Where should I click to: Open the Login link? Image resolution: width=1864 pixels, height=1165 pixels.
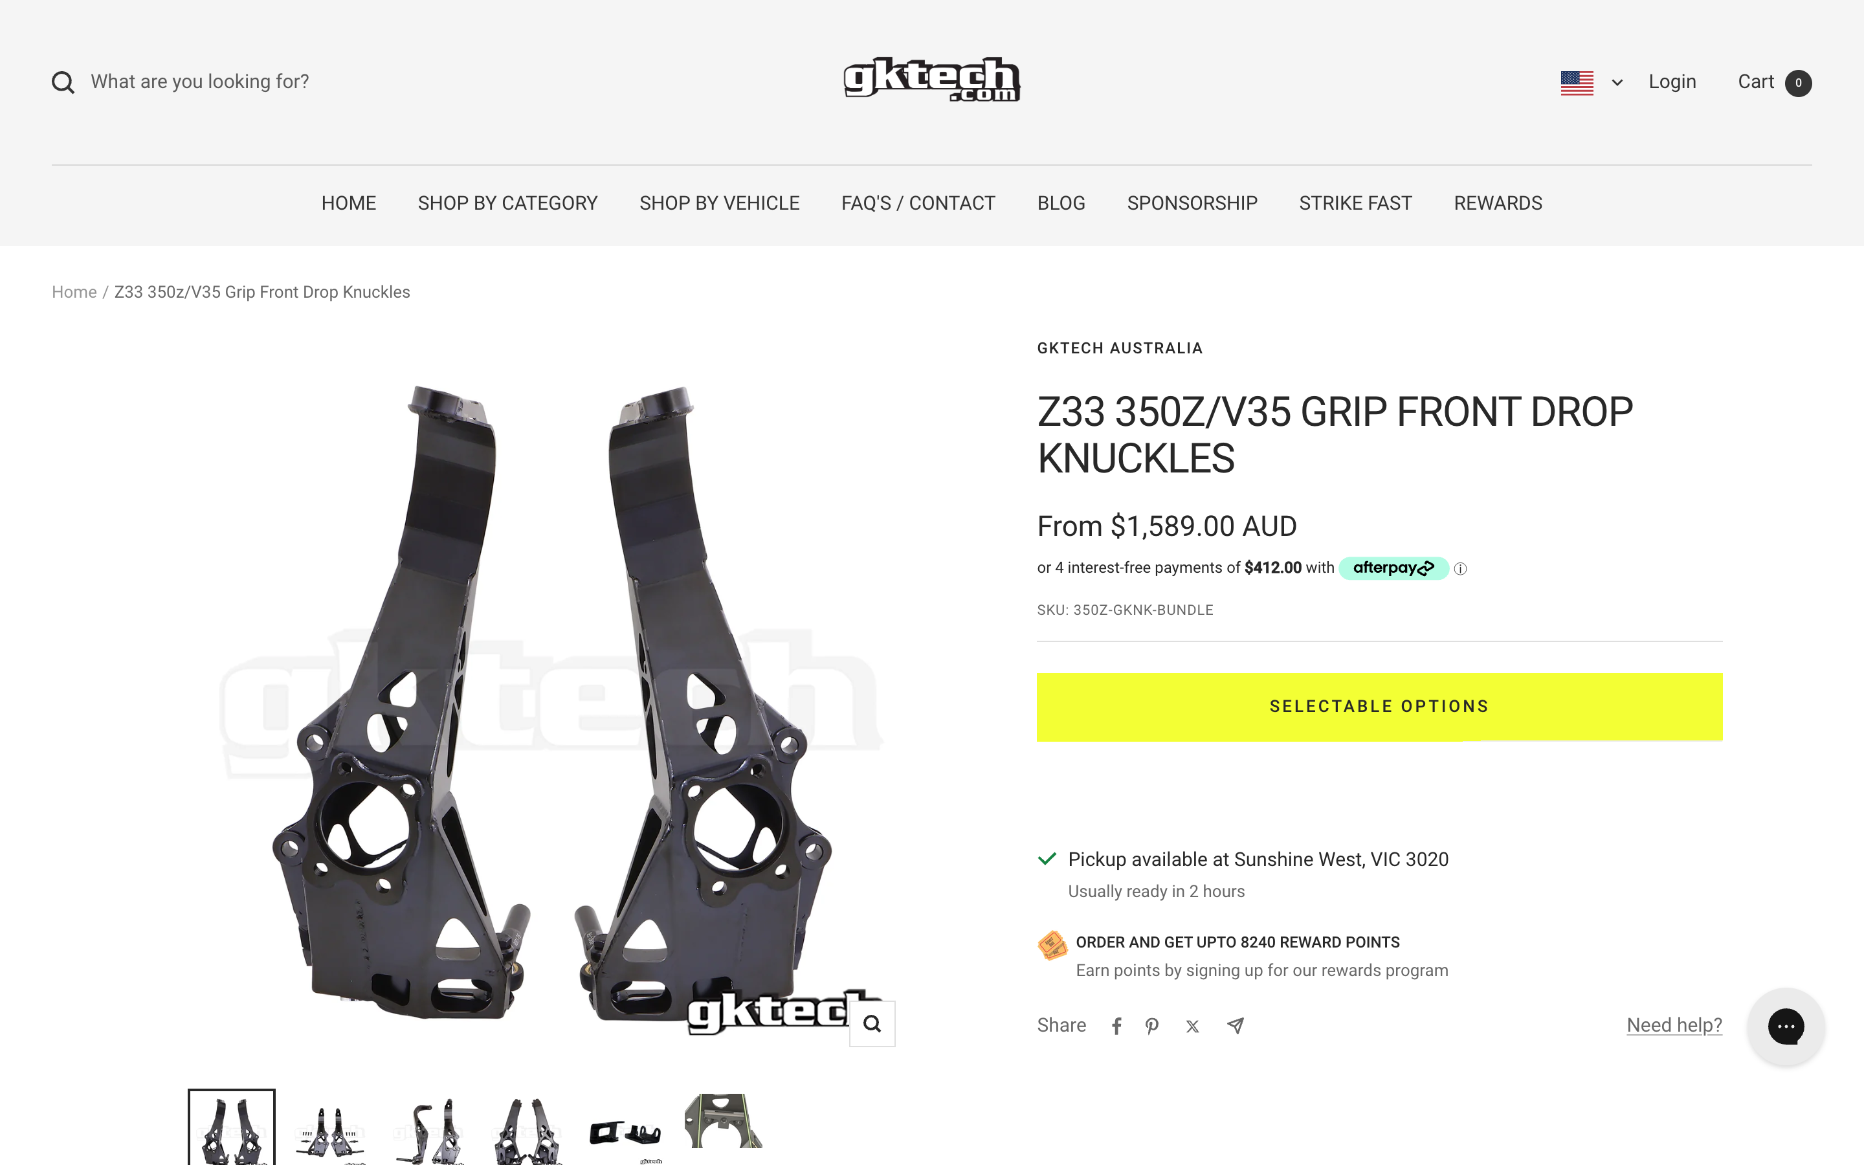[1672, 82]
